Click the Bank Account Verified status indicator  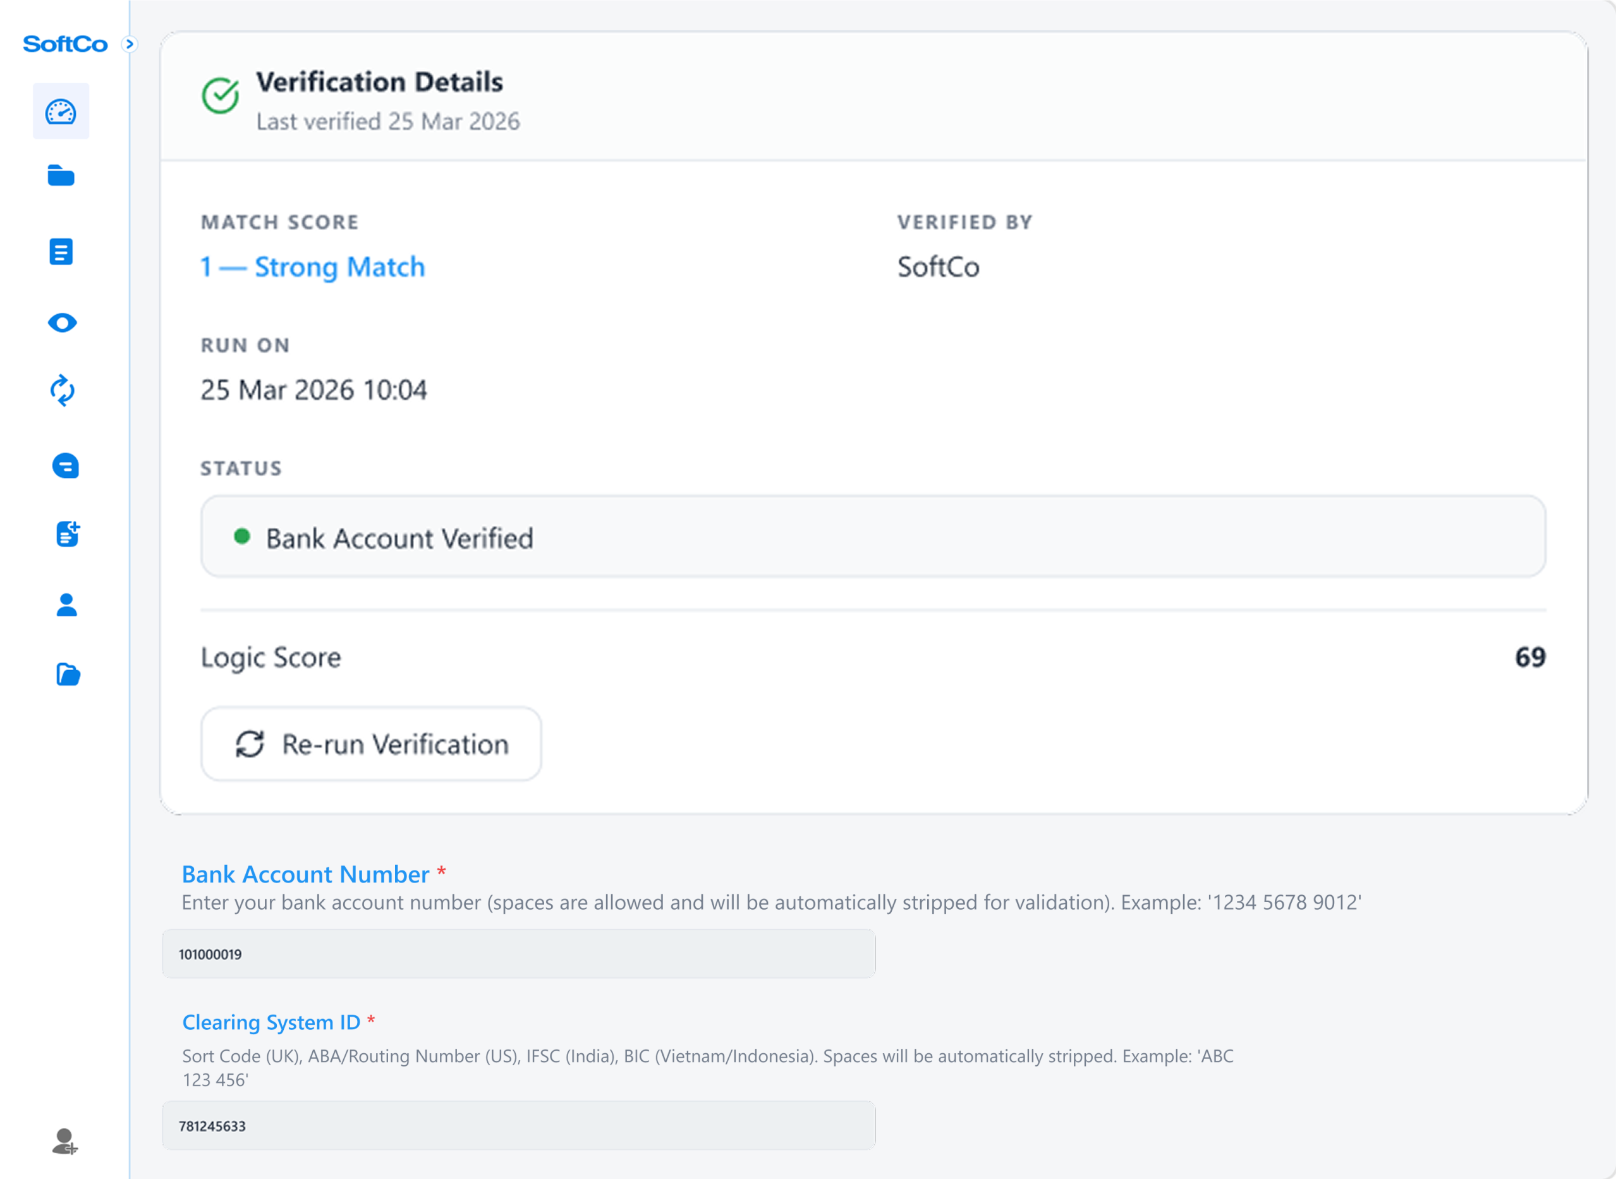pos(399,538)
